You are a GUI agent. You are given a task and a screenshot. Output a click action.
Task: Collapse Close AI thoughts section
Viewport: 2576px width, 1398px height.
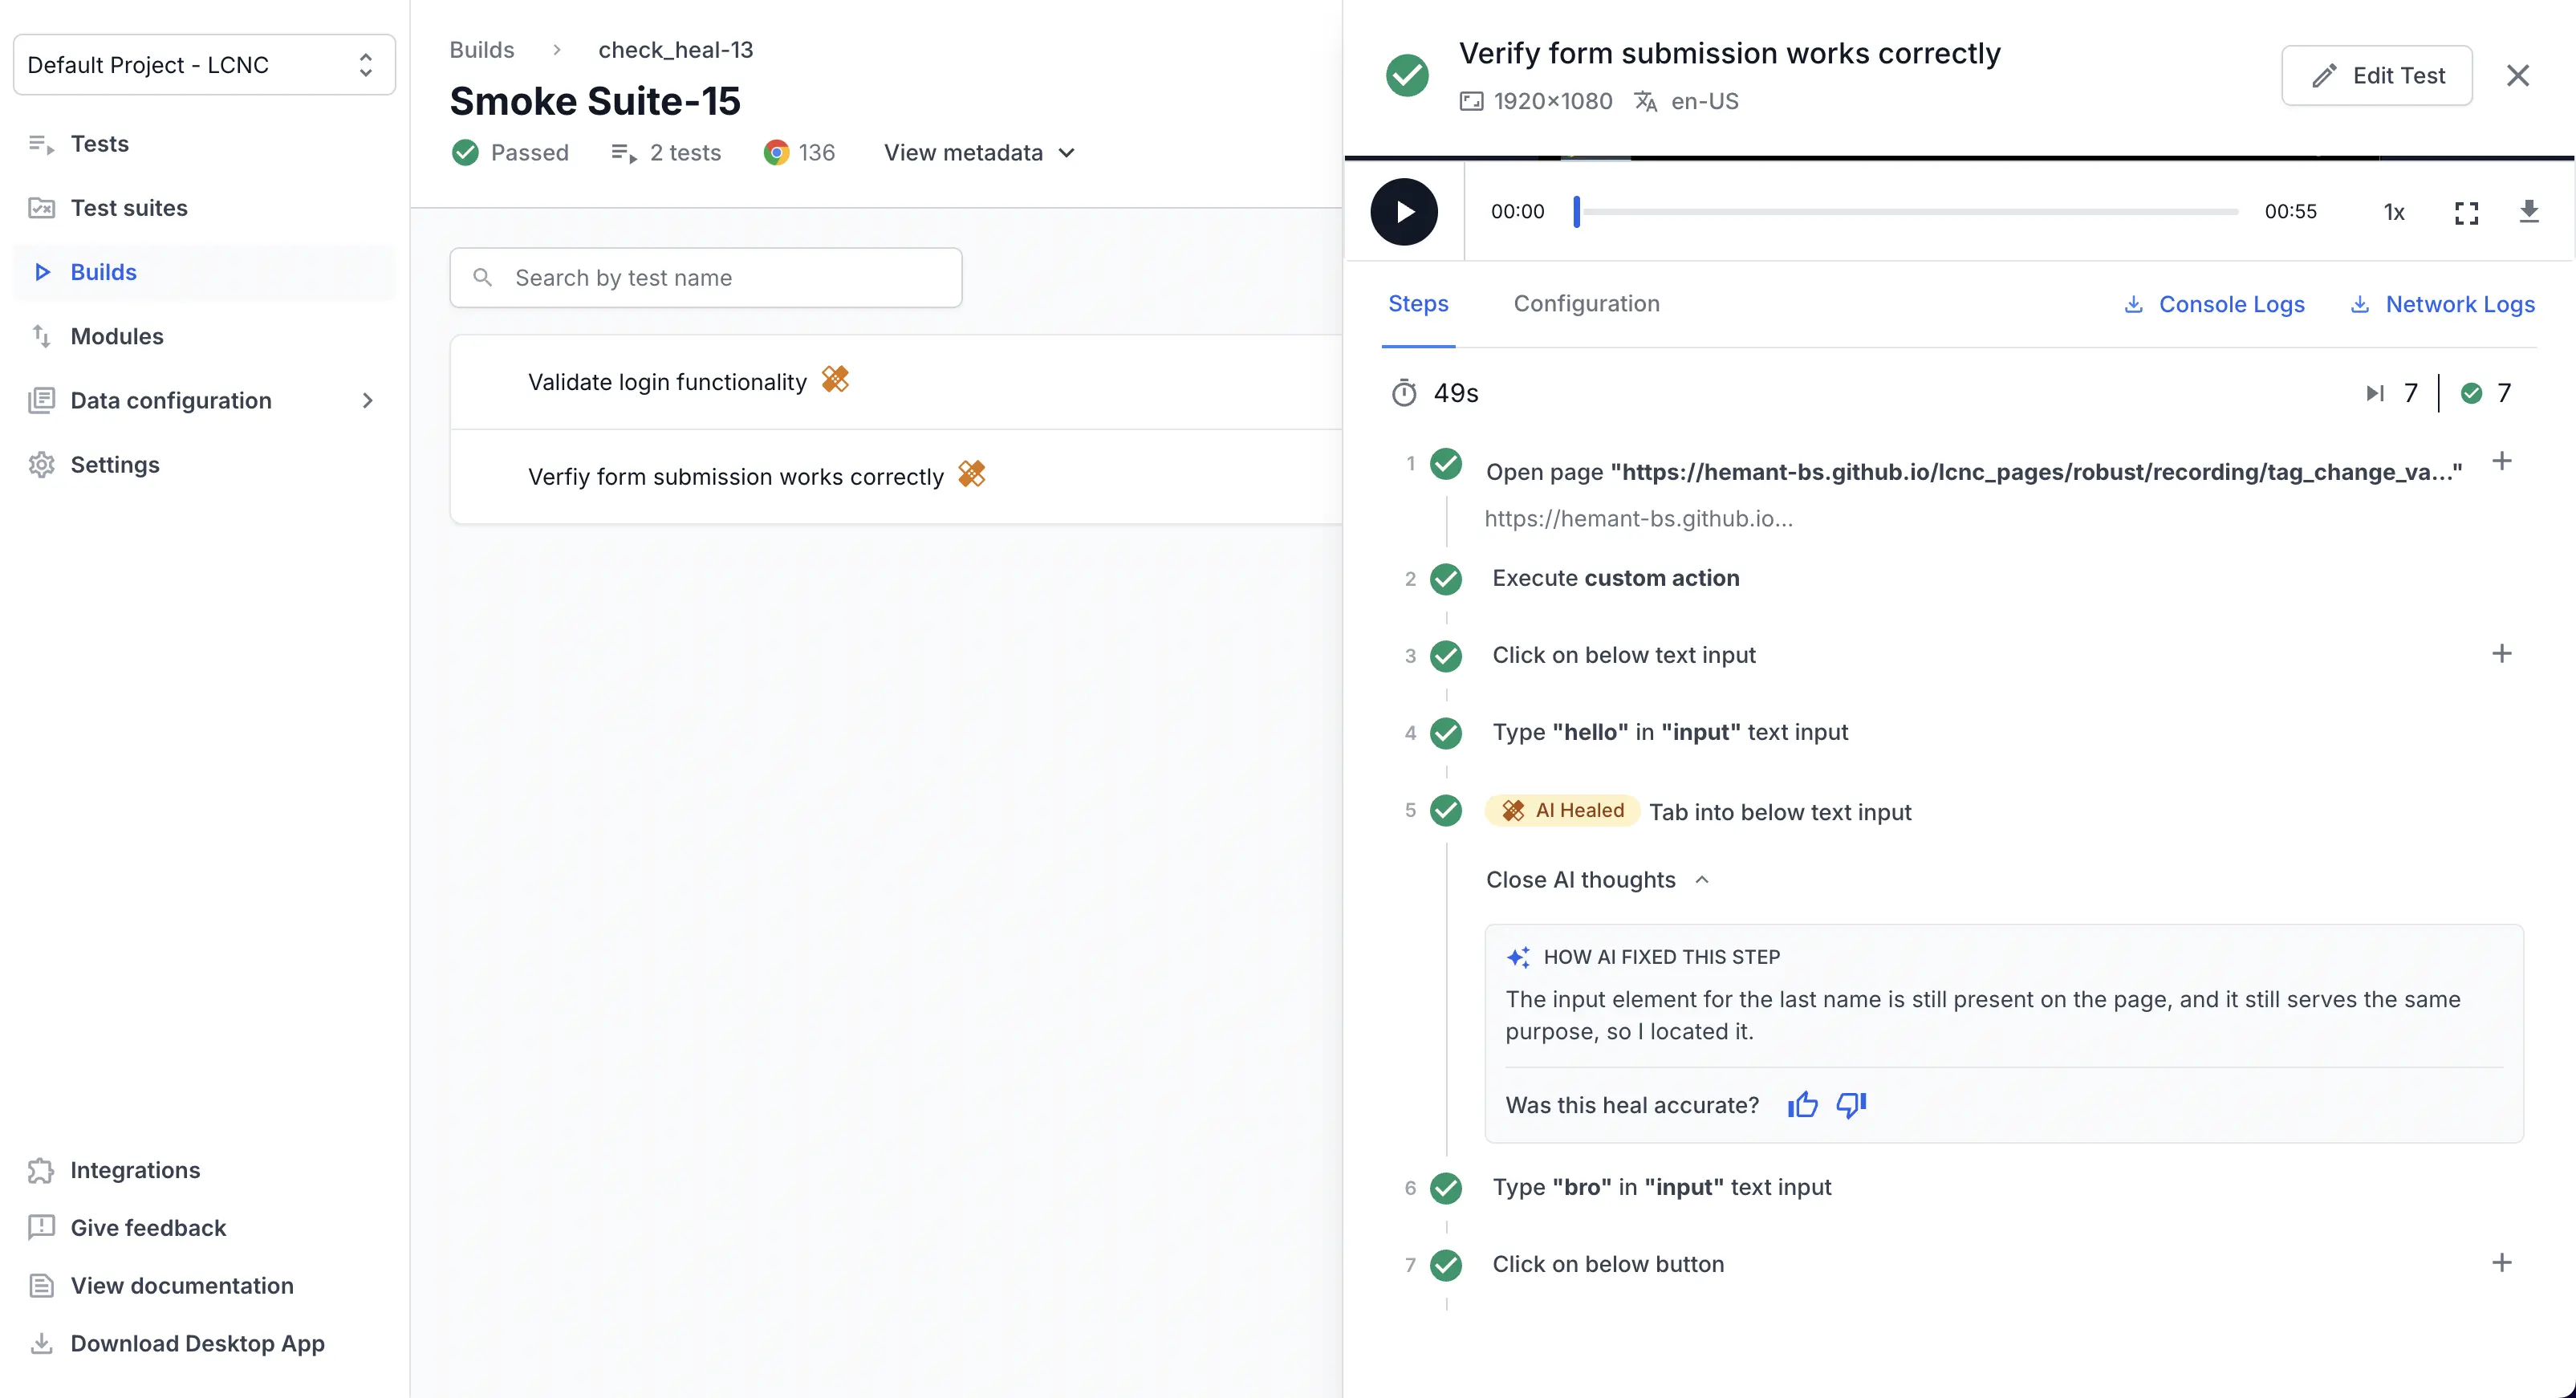[x=1597, y=880]
